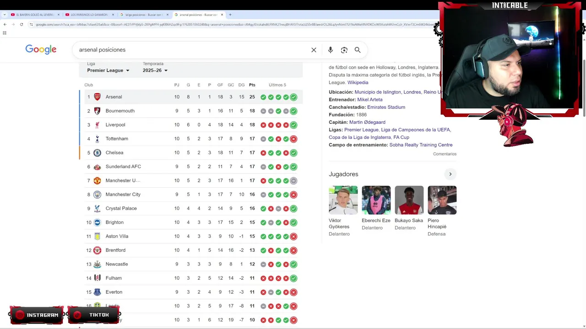Click the Manchester City crest
The image size is (586, 329).
pos(97,195)
